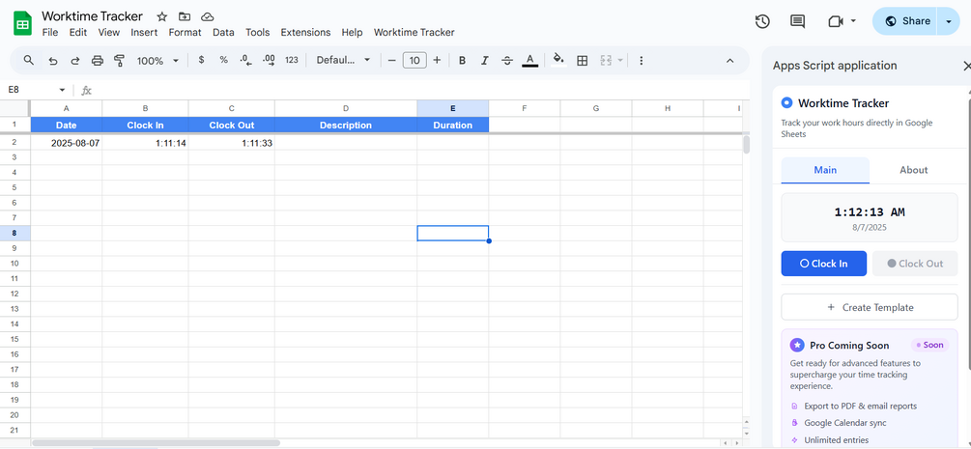The image size is (971, 449).
Task: Switch to the About tab
Action: [913, 170]
